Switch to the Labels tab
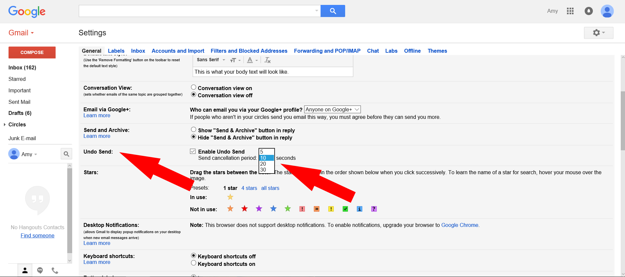Image resolution: width=625 pixels, height=277 pixels. click(x=116, y=51)
